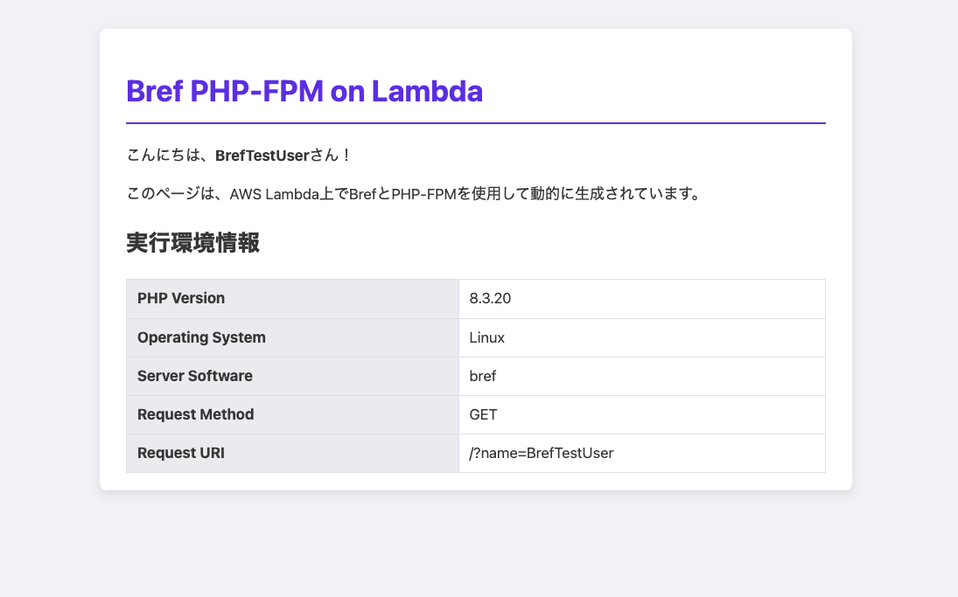
Task: Select the 'PHP Version' table header cell
Action: click(293, 299)
